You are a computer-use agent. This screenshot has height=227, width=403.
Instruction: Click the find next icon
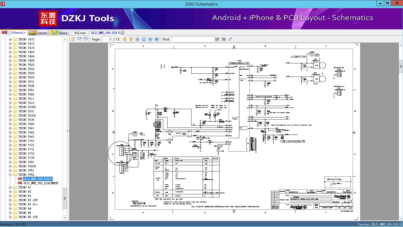[x=224, y=39]
